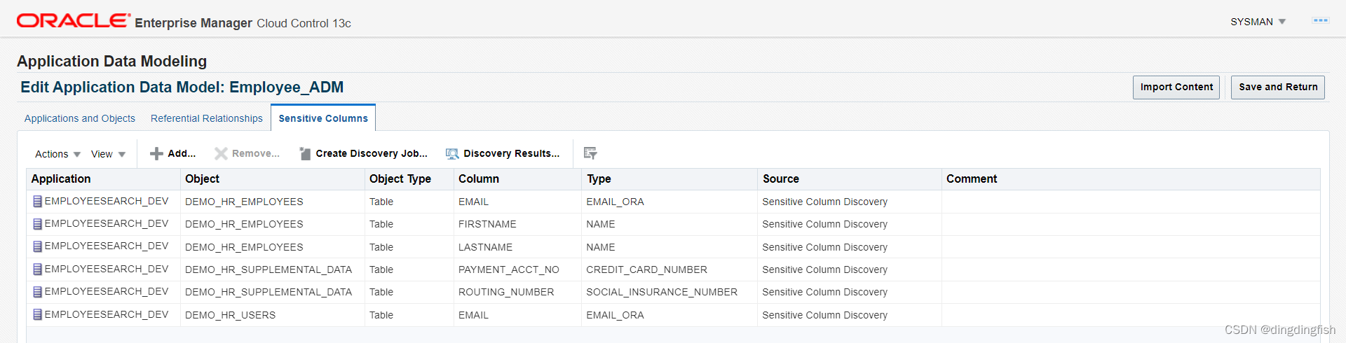1346x343 pixels.
Task: Click Sensitive Column Discovery in ROUTING_NUMBER row
Action: click(x=824, y=292)
